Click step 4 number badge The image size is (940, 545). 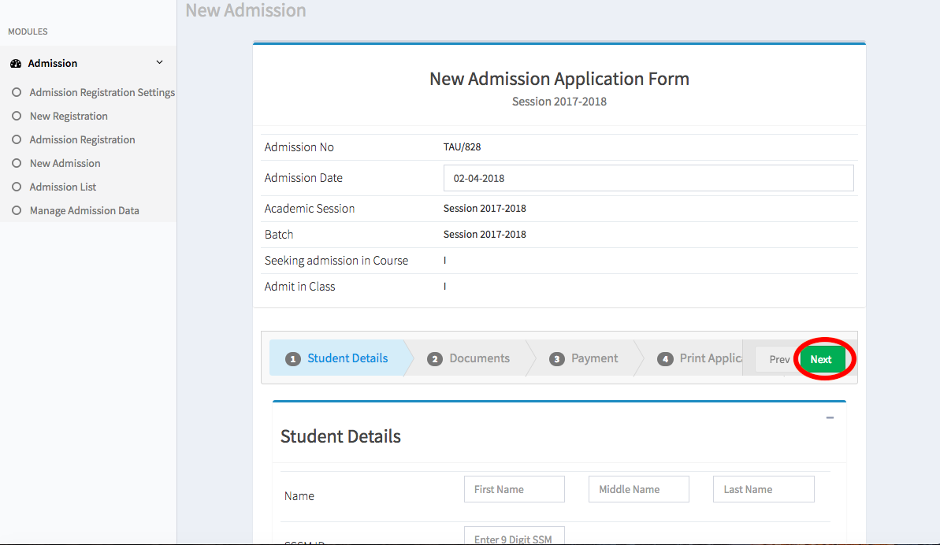click(x=665, y=359)
